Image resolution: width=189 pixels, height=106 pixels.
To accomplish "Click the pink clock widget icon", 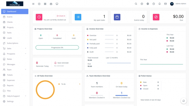I will 39,17.
